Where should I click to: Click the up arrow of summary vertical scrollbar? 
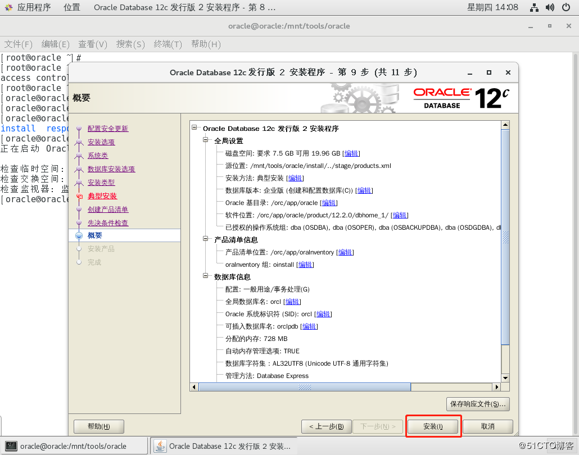505,125
